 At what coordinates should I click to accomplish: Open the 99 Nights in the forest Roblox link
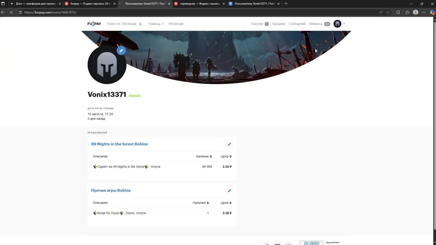pos(119,144)
